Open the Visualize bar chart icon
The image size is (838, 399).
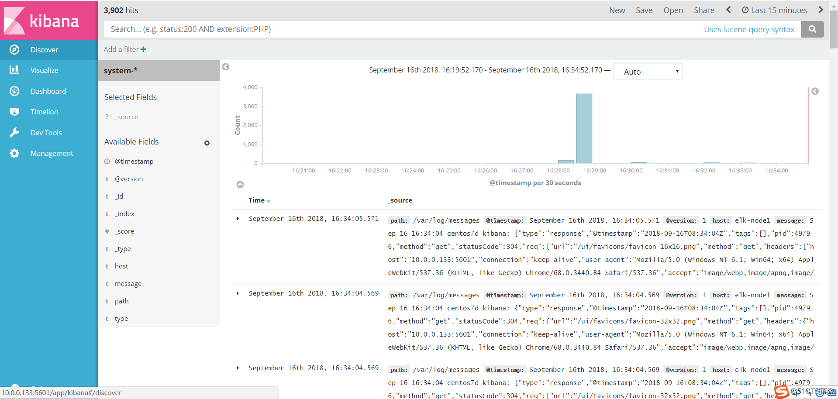coord(14,70)
